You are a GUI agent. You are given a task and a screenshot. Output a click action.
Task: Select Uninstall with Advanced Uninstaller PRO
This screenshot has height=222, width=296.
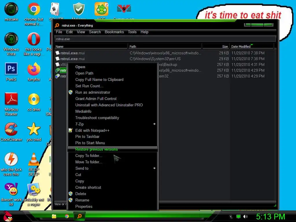pos(112,105)
